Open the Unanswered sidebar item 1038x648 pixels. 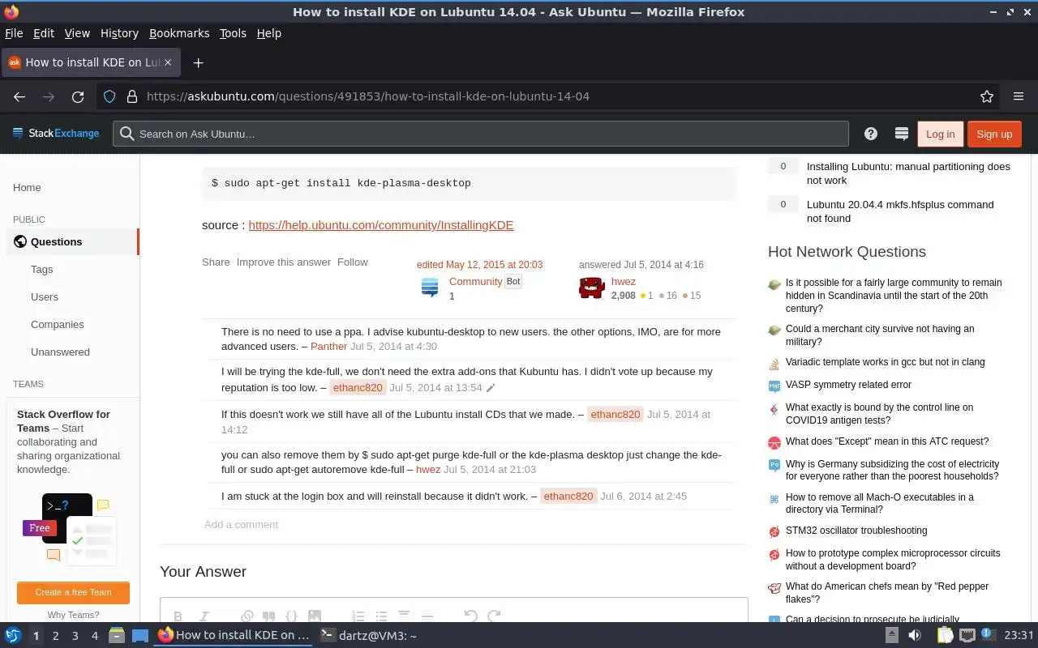tap(60, 352)
